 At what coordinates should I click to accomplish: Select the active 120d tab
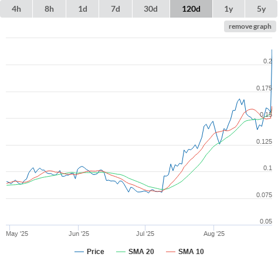[x=191, y=9]
